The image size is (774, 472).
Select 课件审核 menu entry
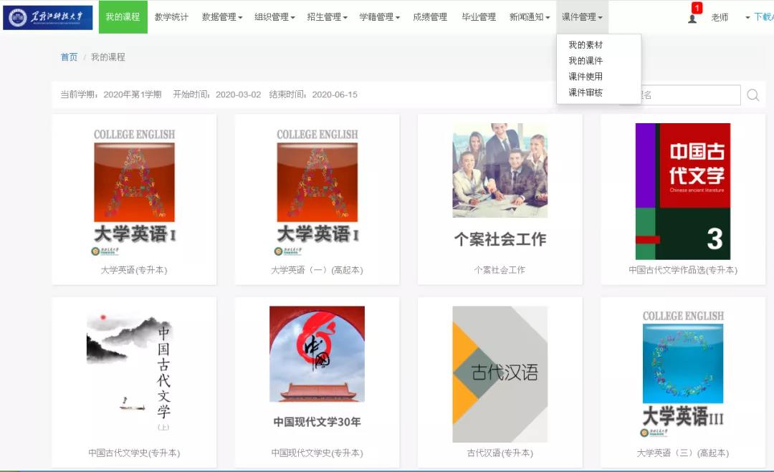click(x=586, y=92)
